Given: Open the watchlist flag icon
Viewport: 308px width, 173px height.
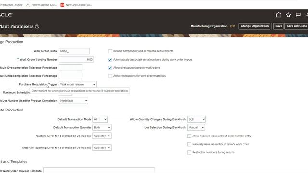Looking at the screenshot, I should point(298,15).
